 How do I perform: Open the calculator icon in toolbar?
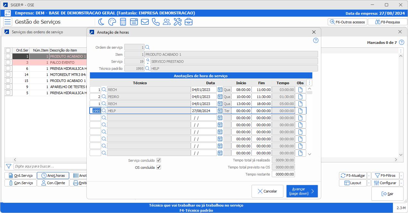click(123, 22)
